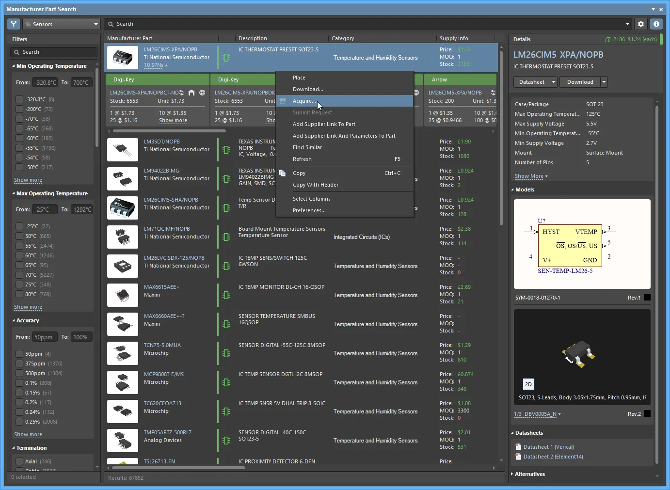Image resolution: width=670 pixels, height=490 pixels.
Task: Click the Digi-Key supplier globe icon
Action: click(x=202, y=93)
